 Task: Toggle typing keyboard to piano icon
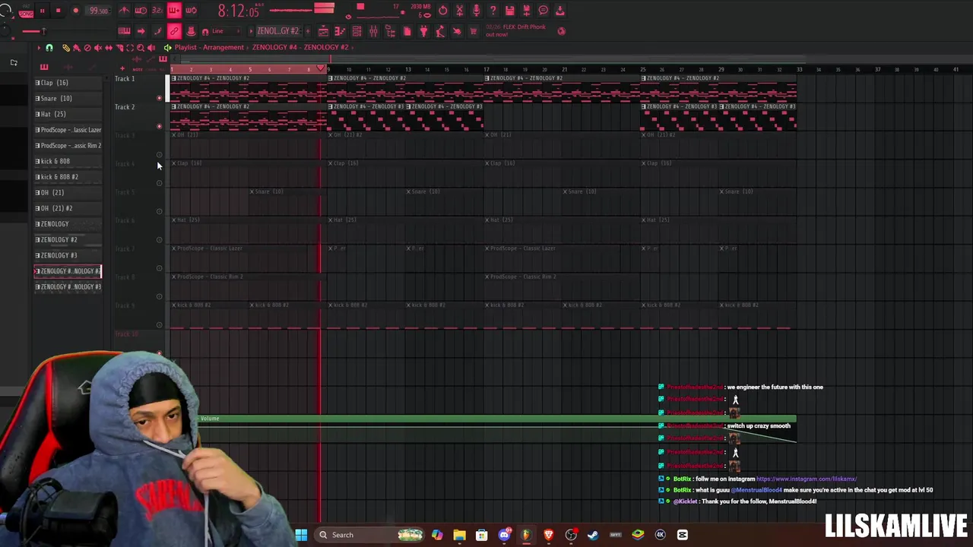pos(124,31)
